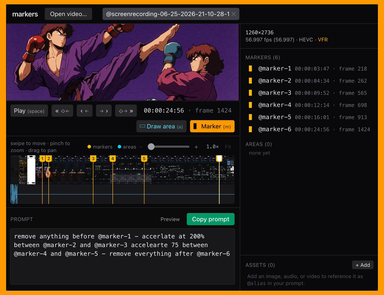Click orange icon beside @marker-1
This screenshot has height=295, width=384.
pyautogui.click(x=251, y=69)
